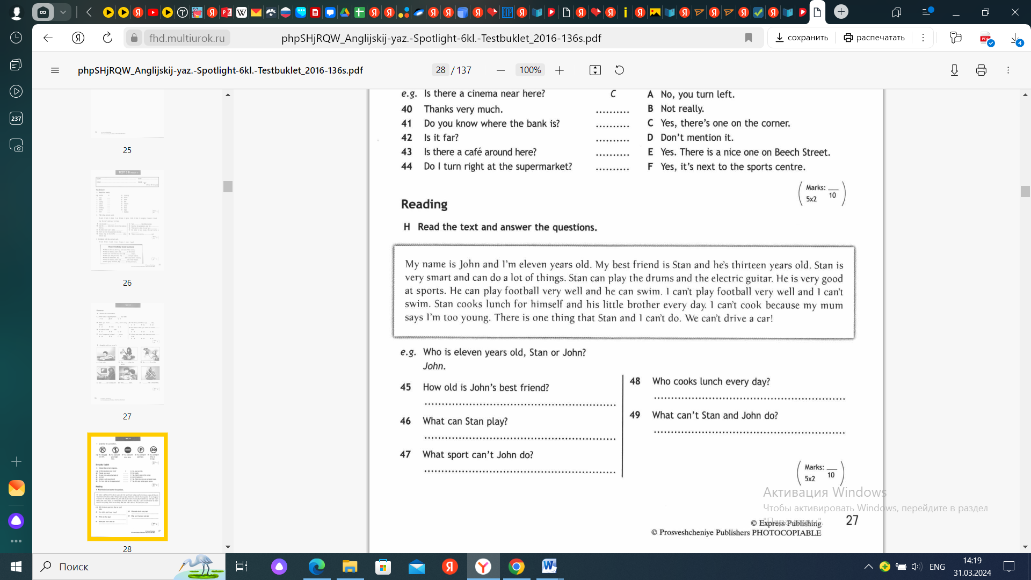Click the распечатать print button
1031x580 pixels.
(874, 38)
